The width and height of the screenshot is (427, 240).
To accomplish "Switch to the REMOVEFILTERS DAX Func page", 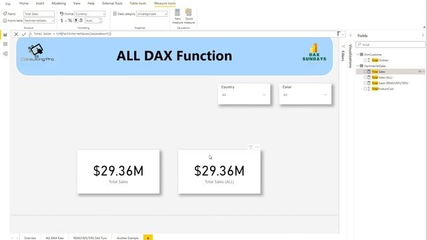I will point(90,238).
